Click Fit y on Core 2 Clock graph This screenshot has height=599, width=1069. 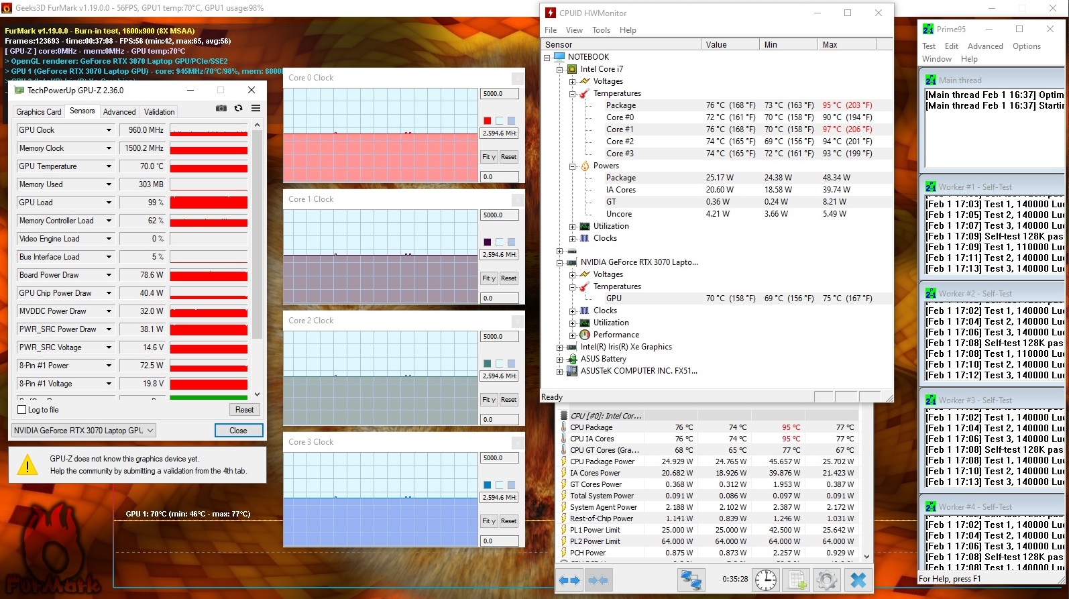click(x=489, y=400)
